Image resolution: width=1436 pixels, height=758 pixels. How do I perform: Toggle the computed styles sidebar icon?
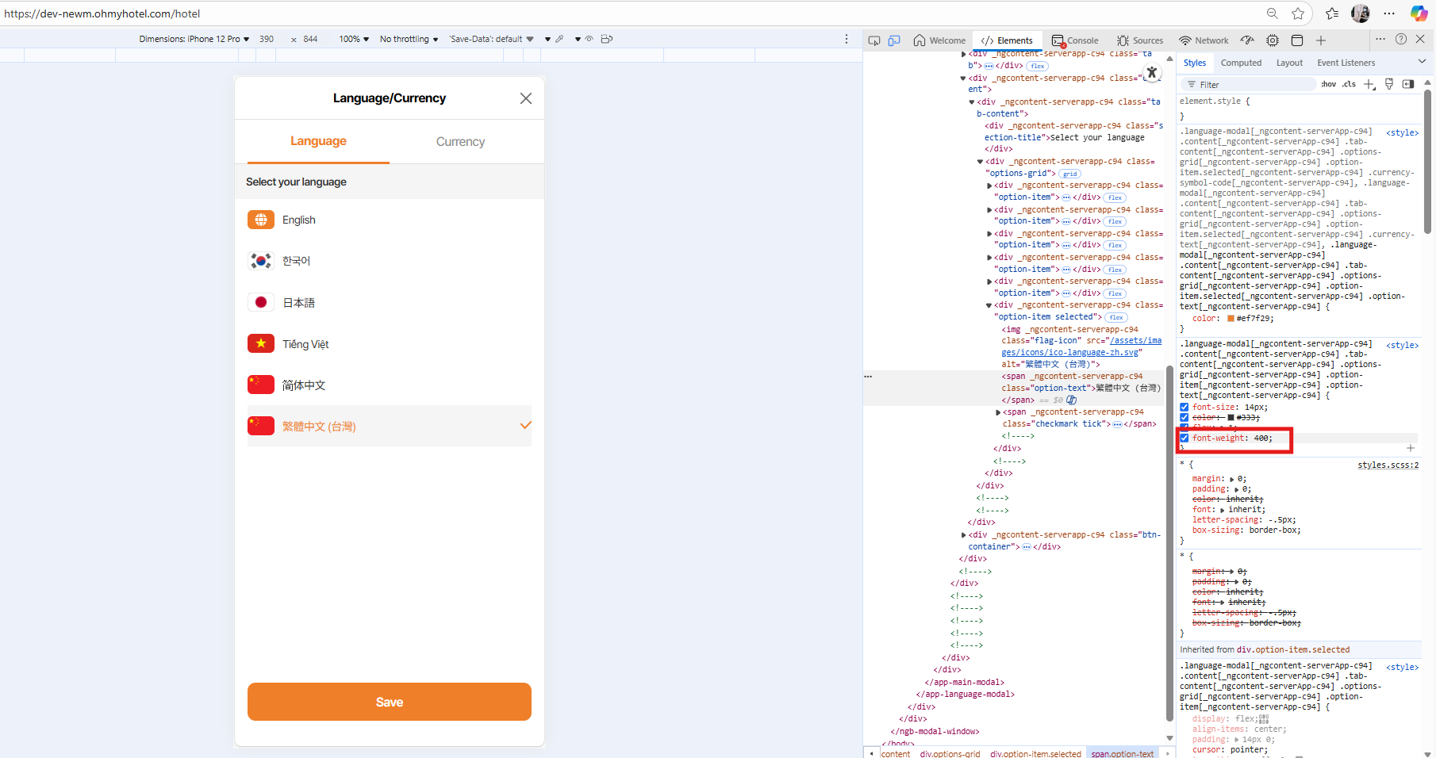coord(1408,84)
